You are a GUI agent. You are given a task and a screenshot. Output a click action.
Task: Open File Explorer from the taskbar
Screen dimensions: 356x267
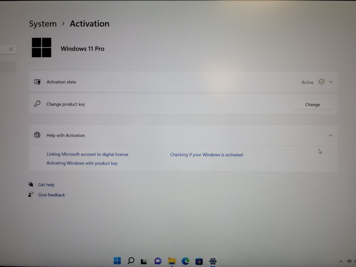point(172,261)
